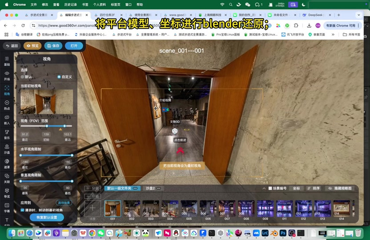Open the 导览 guided tour tool

tap(7, 193)
